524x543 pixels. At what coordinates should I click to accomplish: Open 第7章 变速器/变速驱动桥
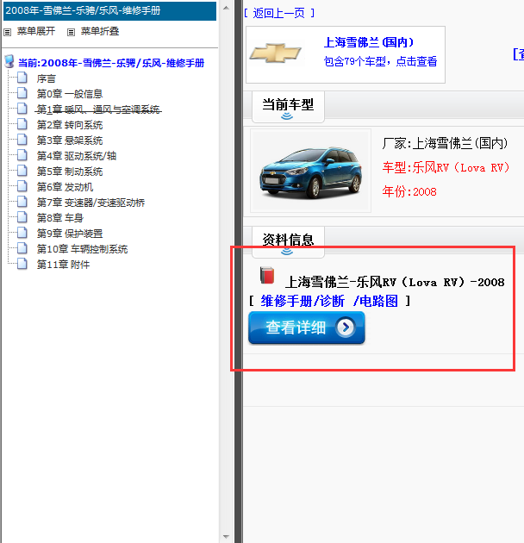coord(90,203)
